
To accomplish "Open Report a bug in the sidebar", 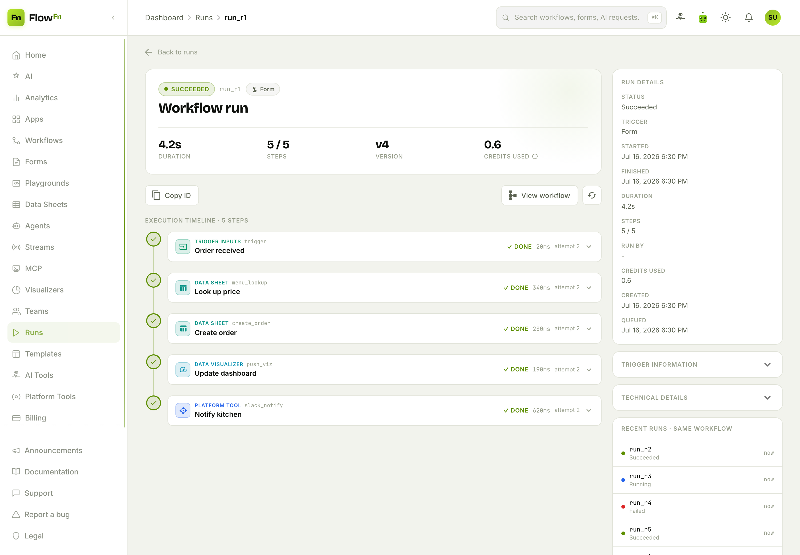I will [63, 515].
